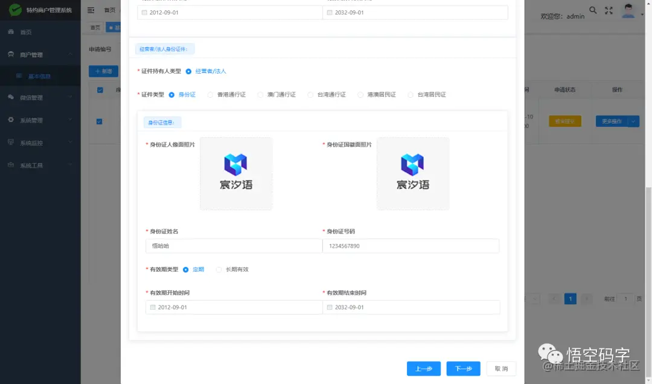Click the 更多操作 button
This screenshot has width=652, height=384.
612,121
